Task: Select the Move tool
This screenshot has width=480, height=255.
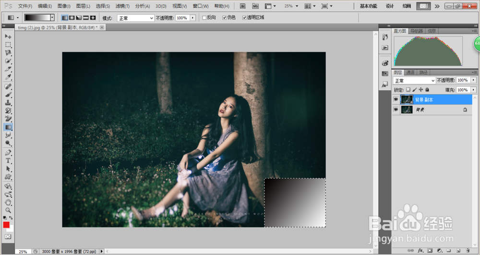Action: (8, 36)
